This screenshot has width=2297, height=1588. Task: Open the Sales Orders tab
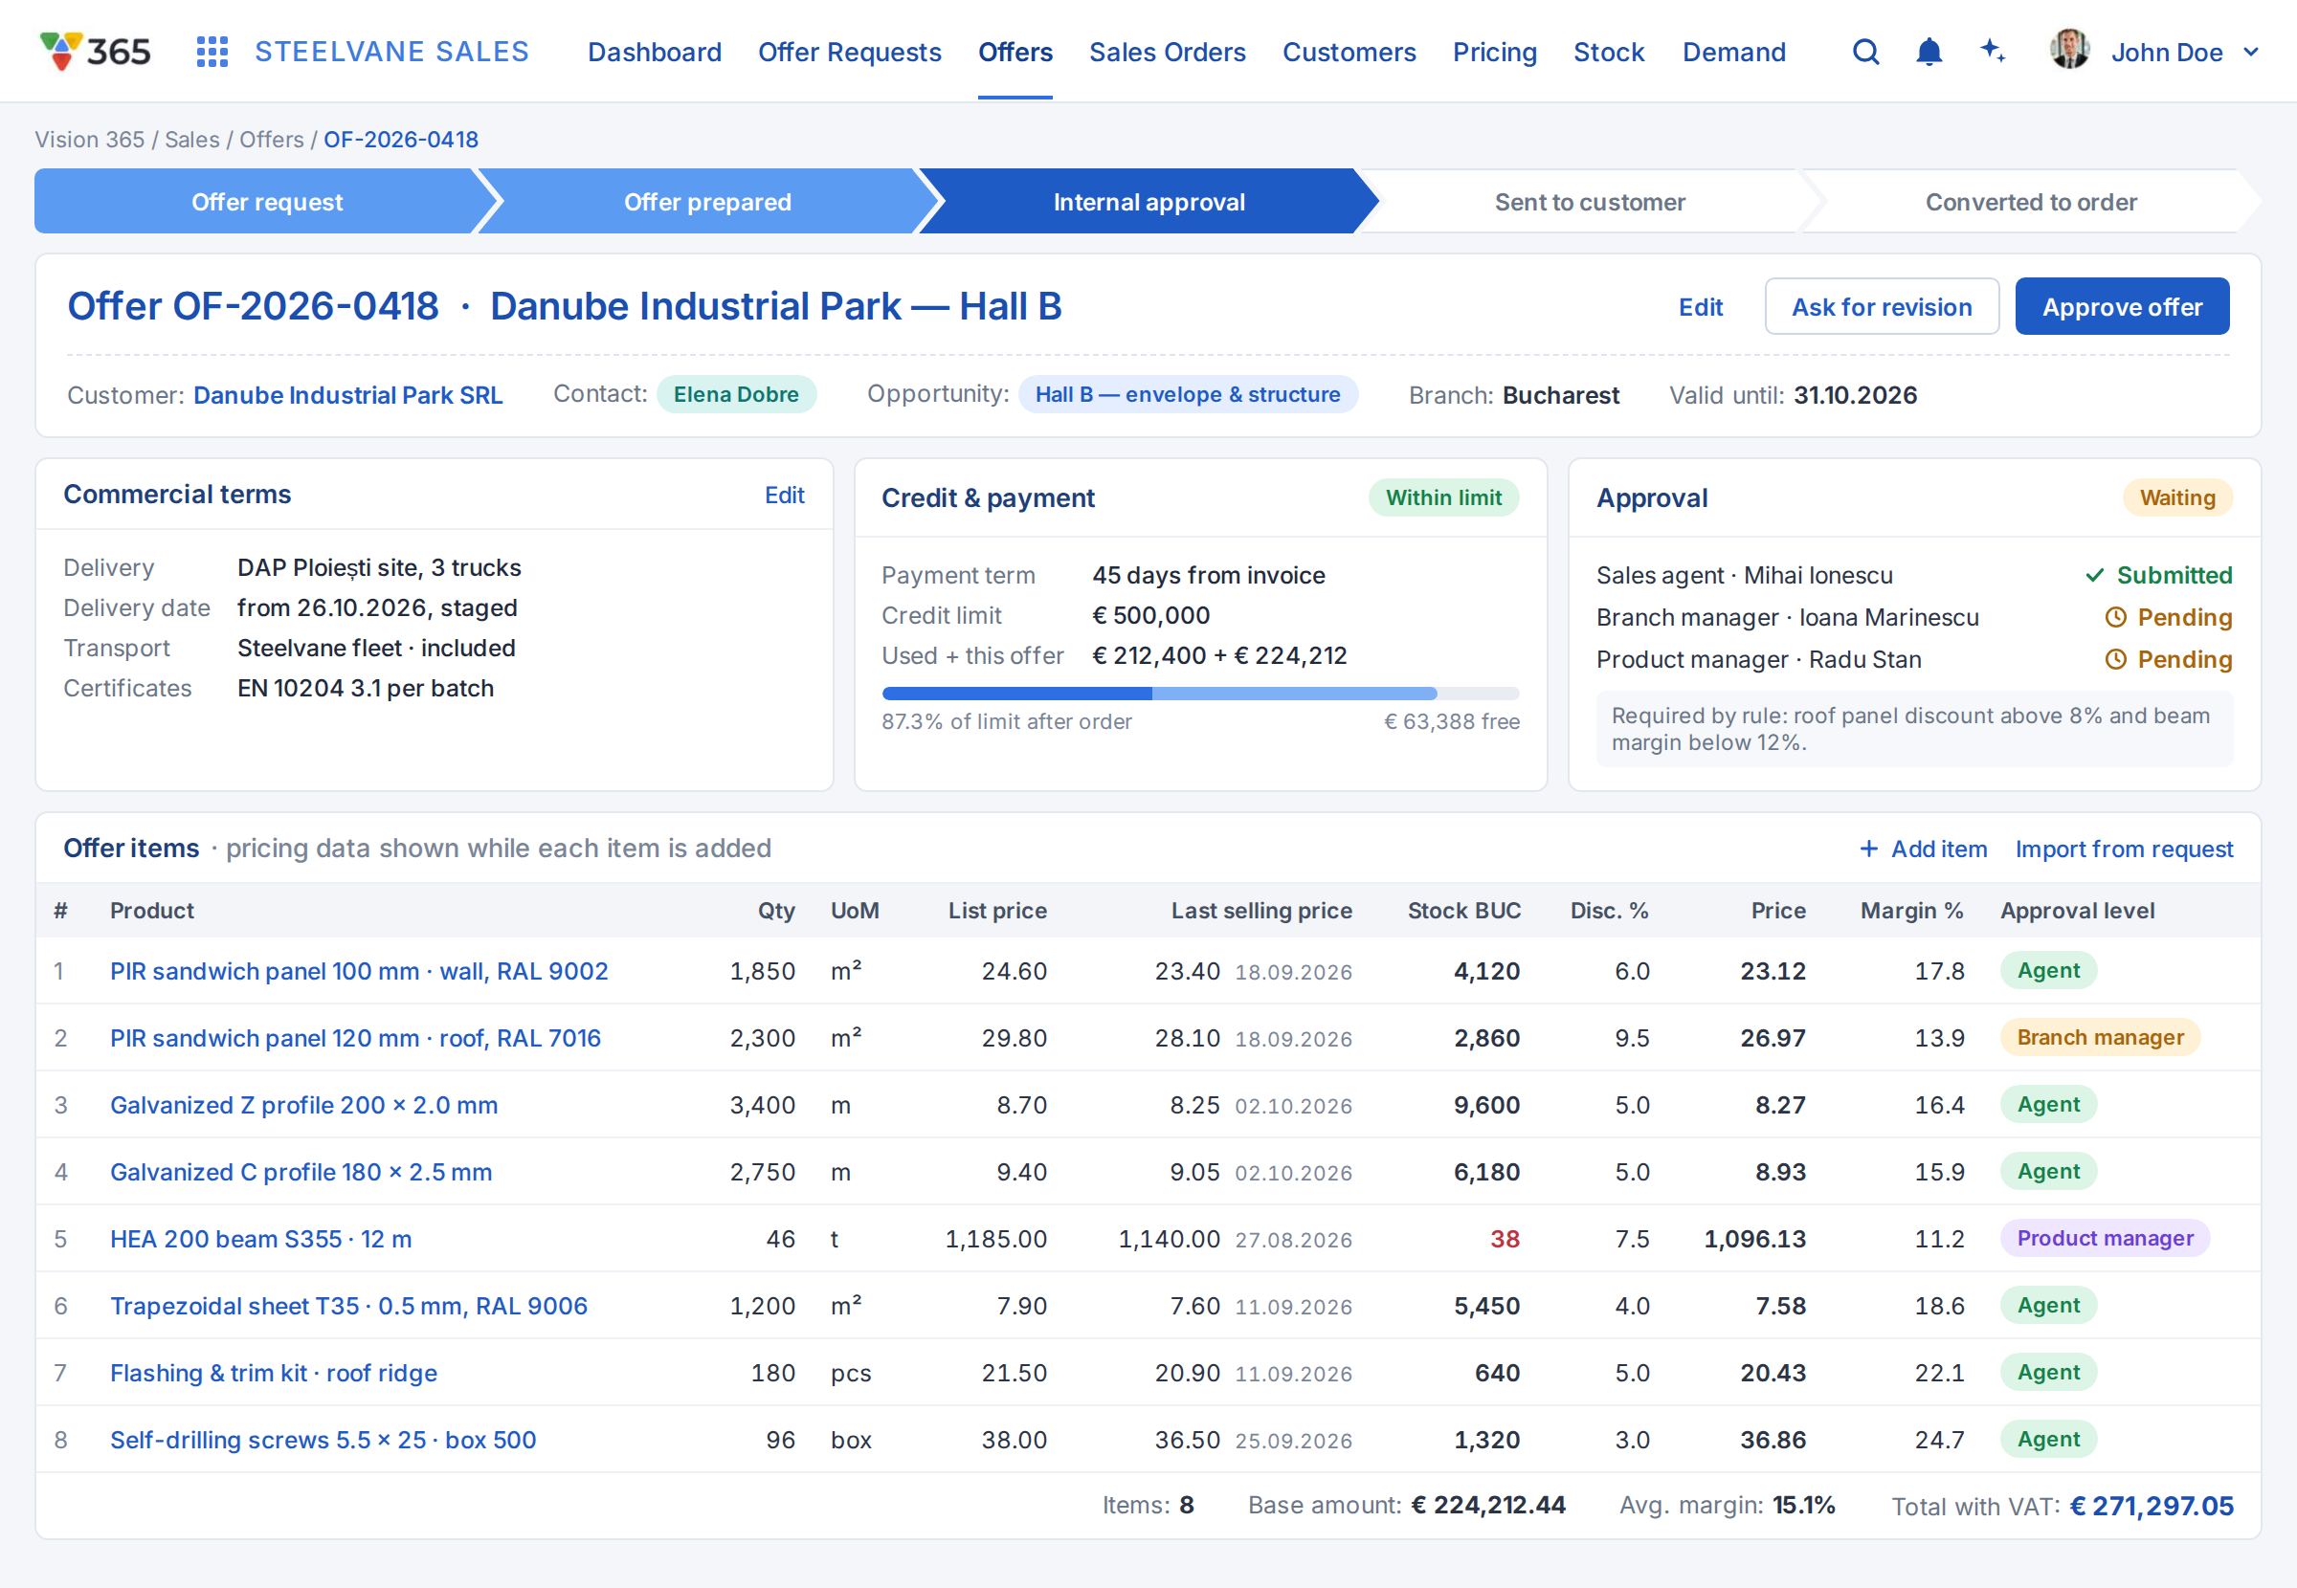(1167, 52)
